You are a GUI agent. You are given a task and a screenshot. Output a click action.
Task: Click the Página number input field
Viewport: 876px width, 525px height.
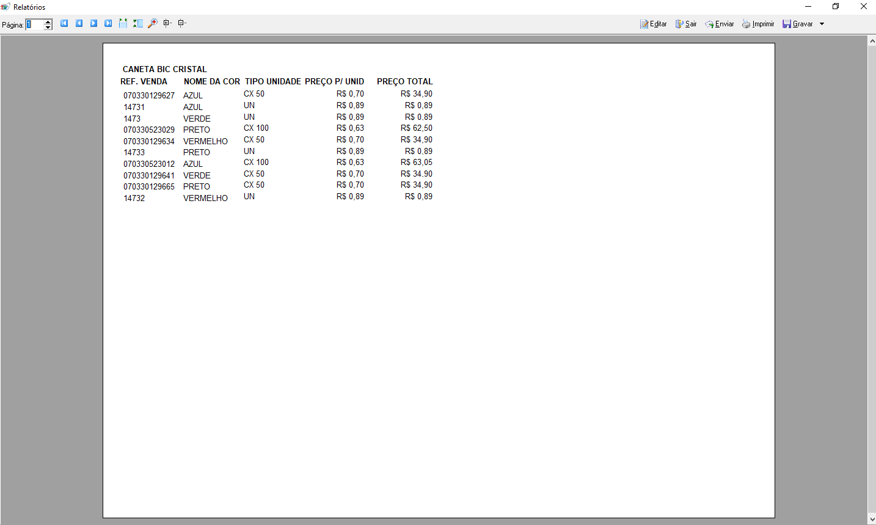tap(35, 24)
